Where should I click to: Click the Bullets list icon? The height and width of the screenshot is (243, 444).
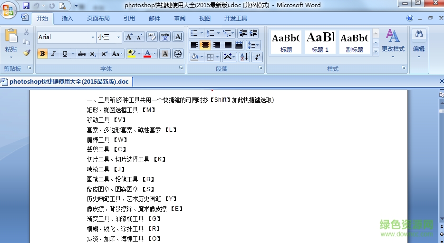[x=194, y=33]
